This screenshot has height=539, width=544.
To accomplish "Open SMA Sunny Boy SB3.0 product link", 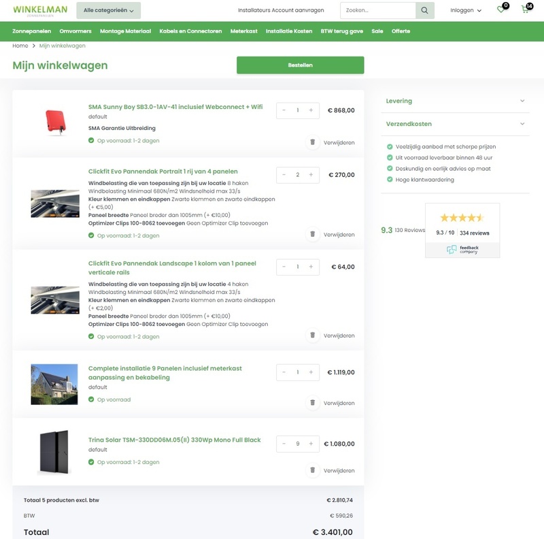I will click(x=175, y=107).
